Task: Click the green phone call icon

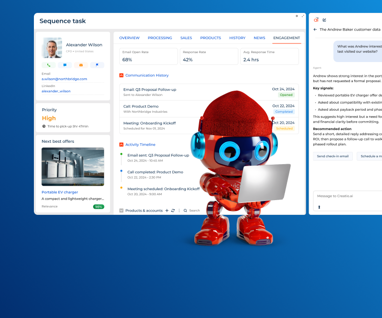Action: (x=49, y=65)
